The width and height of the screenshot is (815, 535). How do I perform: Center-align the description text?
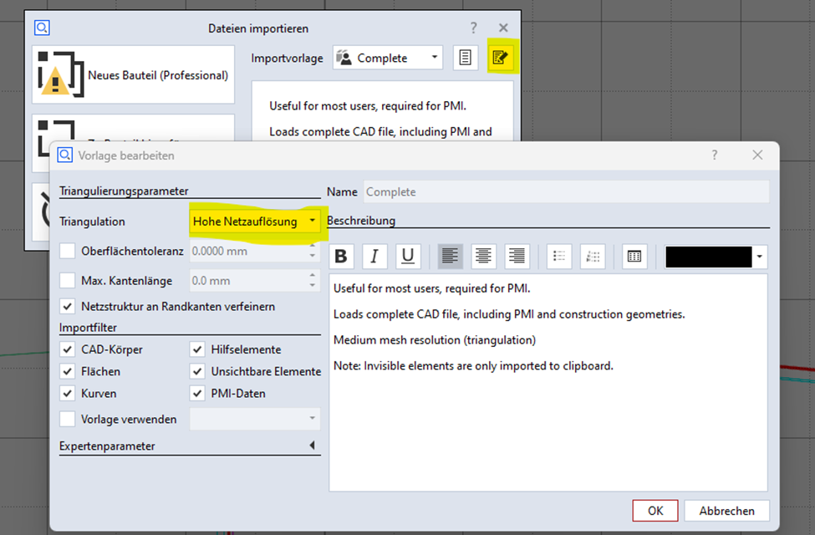[483, 257]
